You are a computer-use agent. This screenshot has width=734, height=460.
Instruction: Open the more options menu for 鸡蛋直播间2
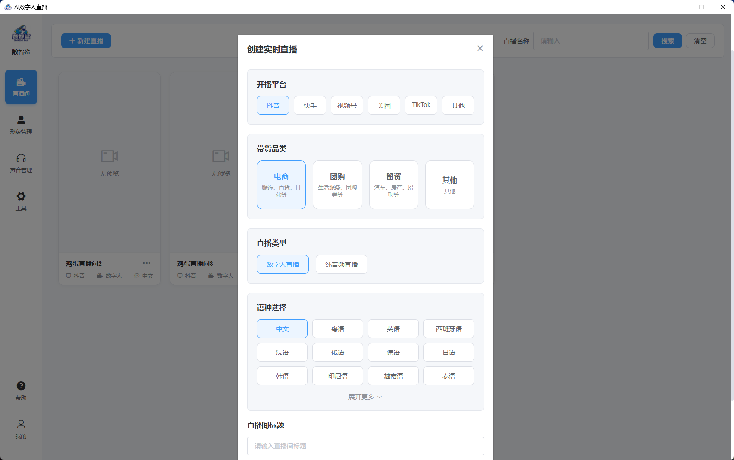pyautogui.click(x=147, y=263)
